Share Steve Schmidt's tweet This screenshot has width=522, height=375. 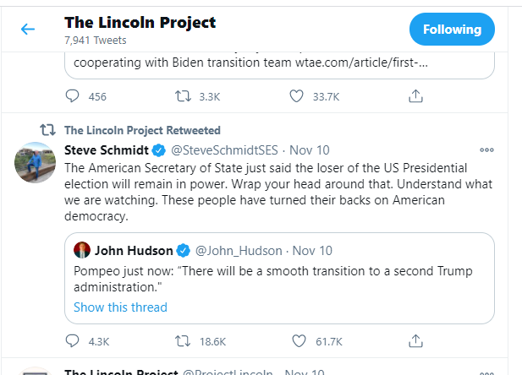tap(415, 341)
